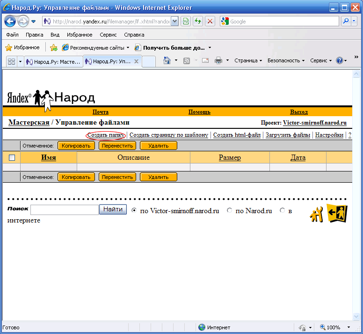The width and height of the screenshot is (363, 334).
Task: Click the compatibility view icon
Action: click(x=186, y=22)
